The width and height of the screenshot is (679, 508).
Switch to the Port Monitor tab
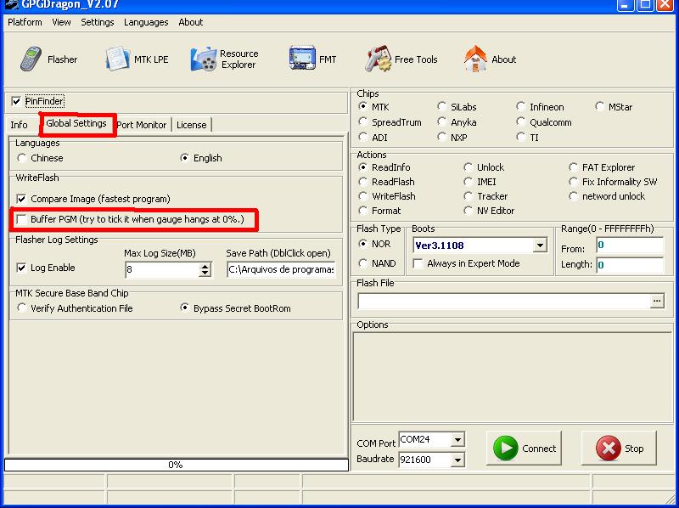click(x=142, y=125)
